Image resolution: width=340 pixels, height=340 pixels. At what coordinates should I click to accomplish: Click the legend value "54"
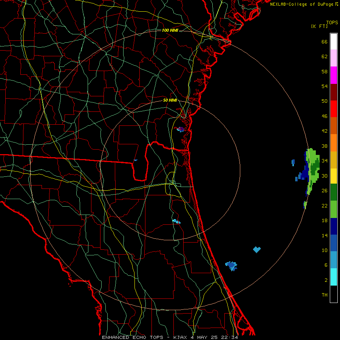pyautogui.click(x=325, y=86)
